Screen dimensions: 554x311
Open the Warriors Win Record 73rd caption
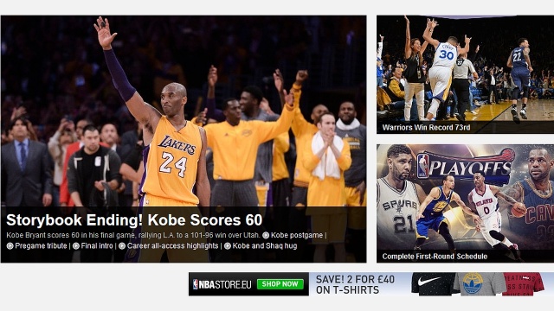coord(426,128)
